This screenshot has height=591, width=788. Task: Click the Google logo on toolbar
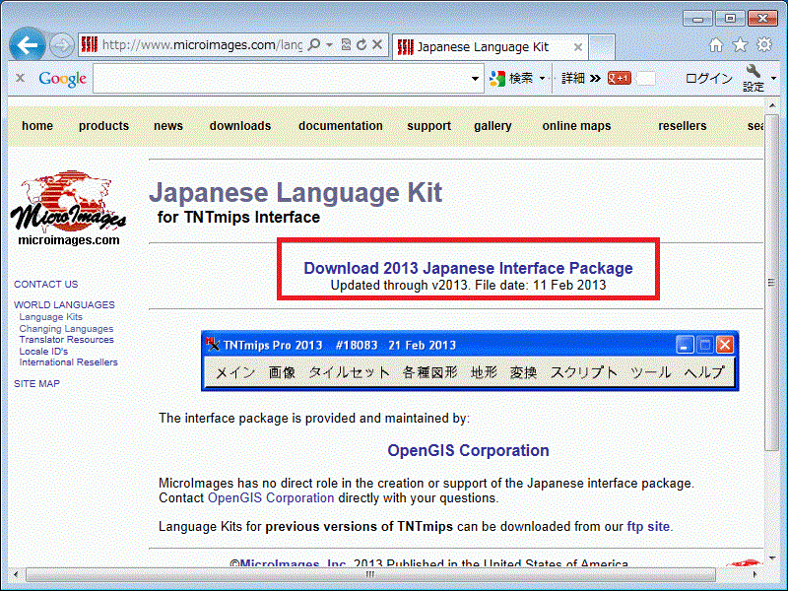[x=63, y=79]
